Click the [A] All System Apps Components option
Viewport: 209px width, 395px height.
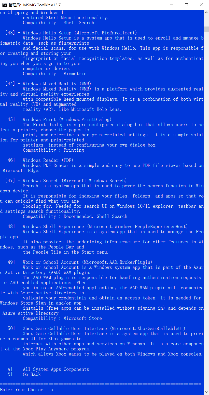[47, 369]
